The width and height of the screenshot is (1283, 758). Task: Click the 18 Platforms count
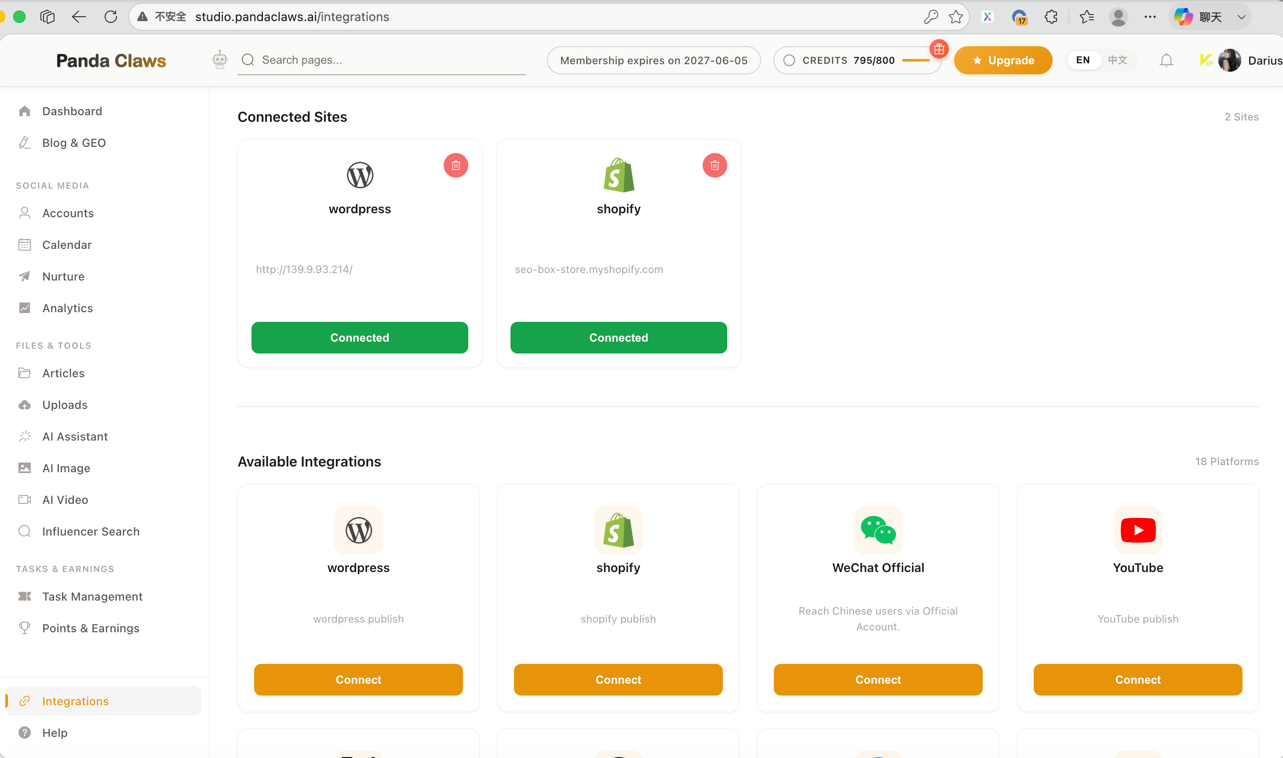[x=1227, y=461]
